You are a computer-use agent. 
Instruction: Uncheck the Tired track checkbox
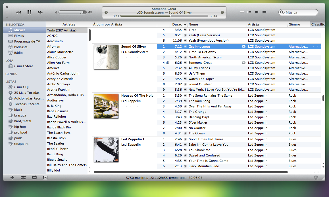(x=185, y=30)
